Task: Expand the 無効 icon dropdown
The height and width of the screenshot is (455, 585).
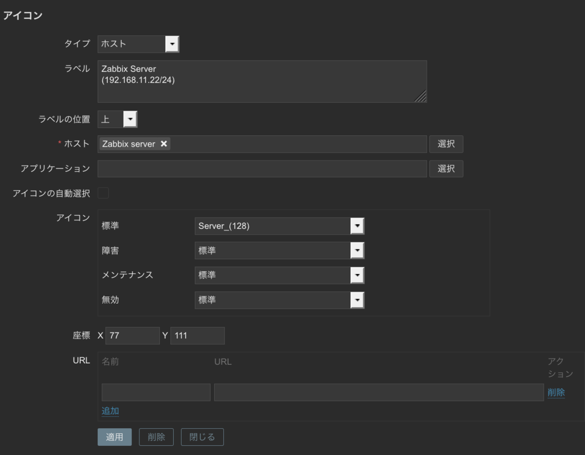Action: click(x=279, y=300)
